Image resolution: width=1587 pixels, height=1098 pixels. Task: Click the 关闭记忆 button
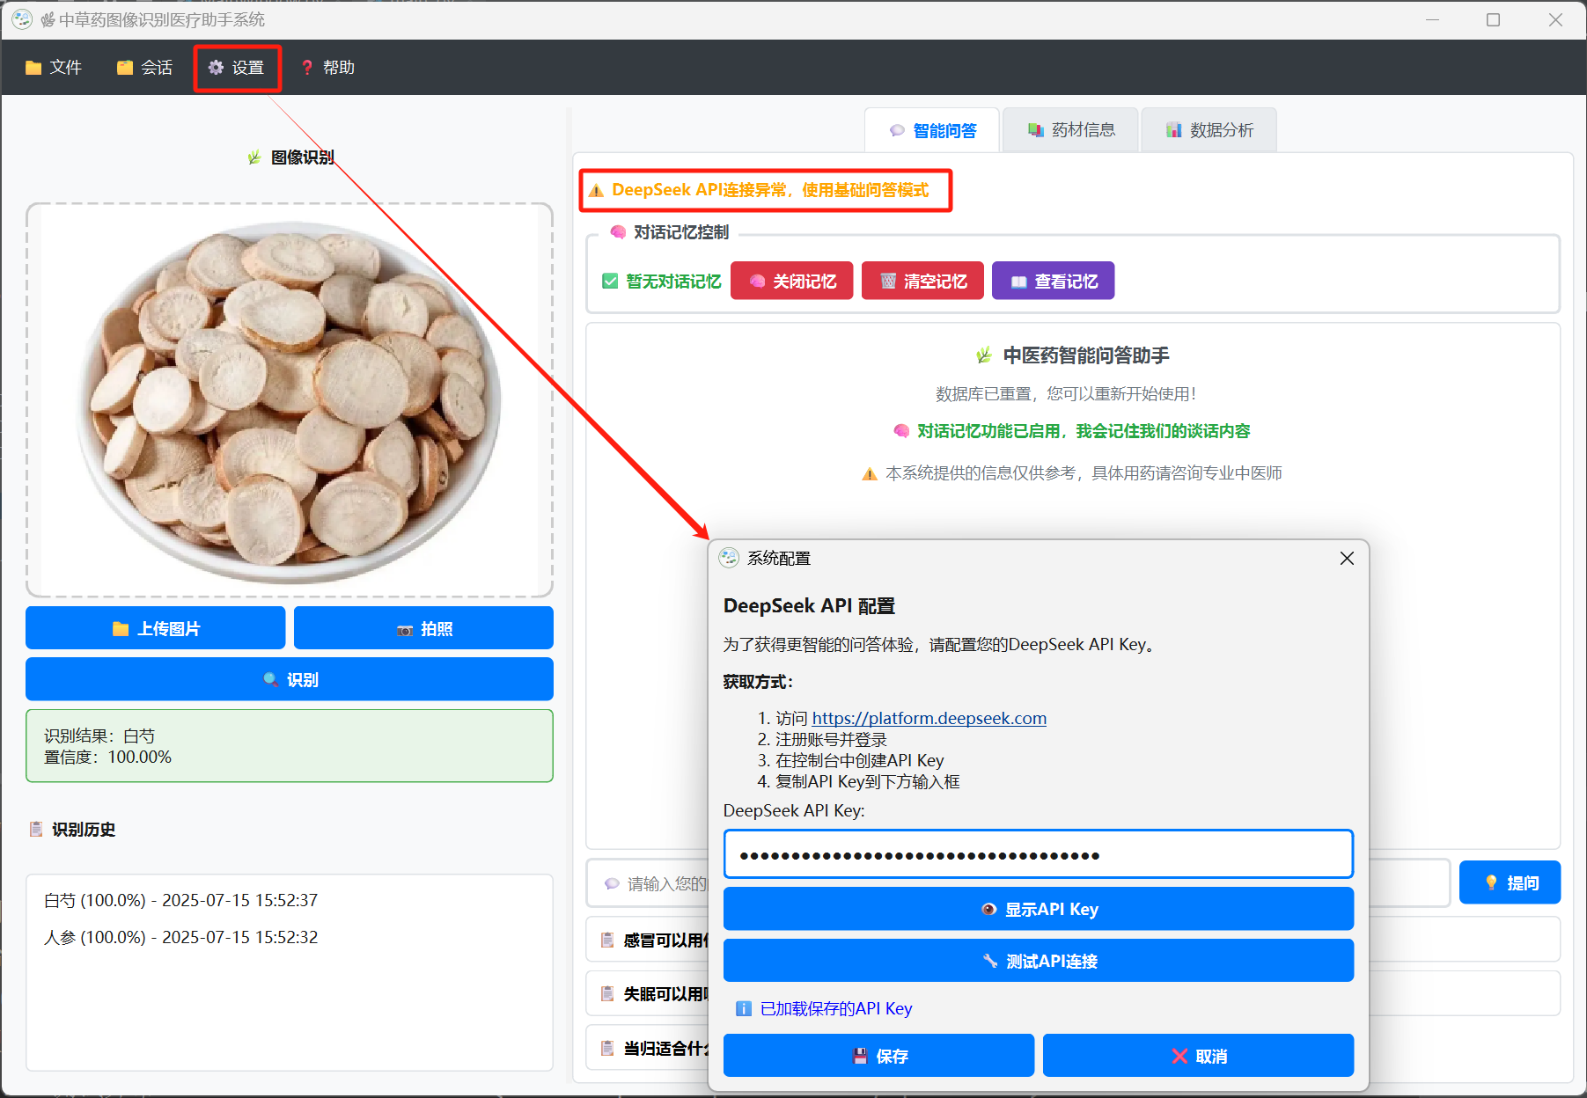coord(791,281)
